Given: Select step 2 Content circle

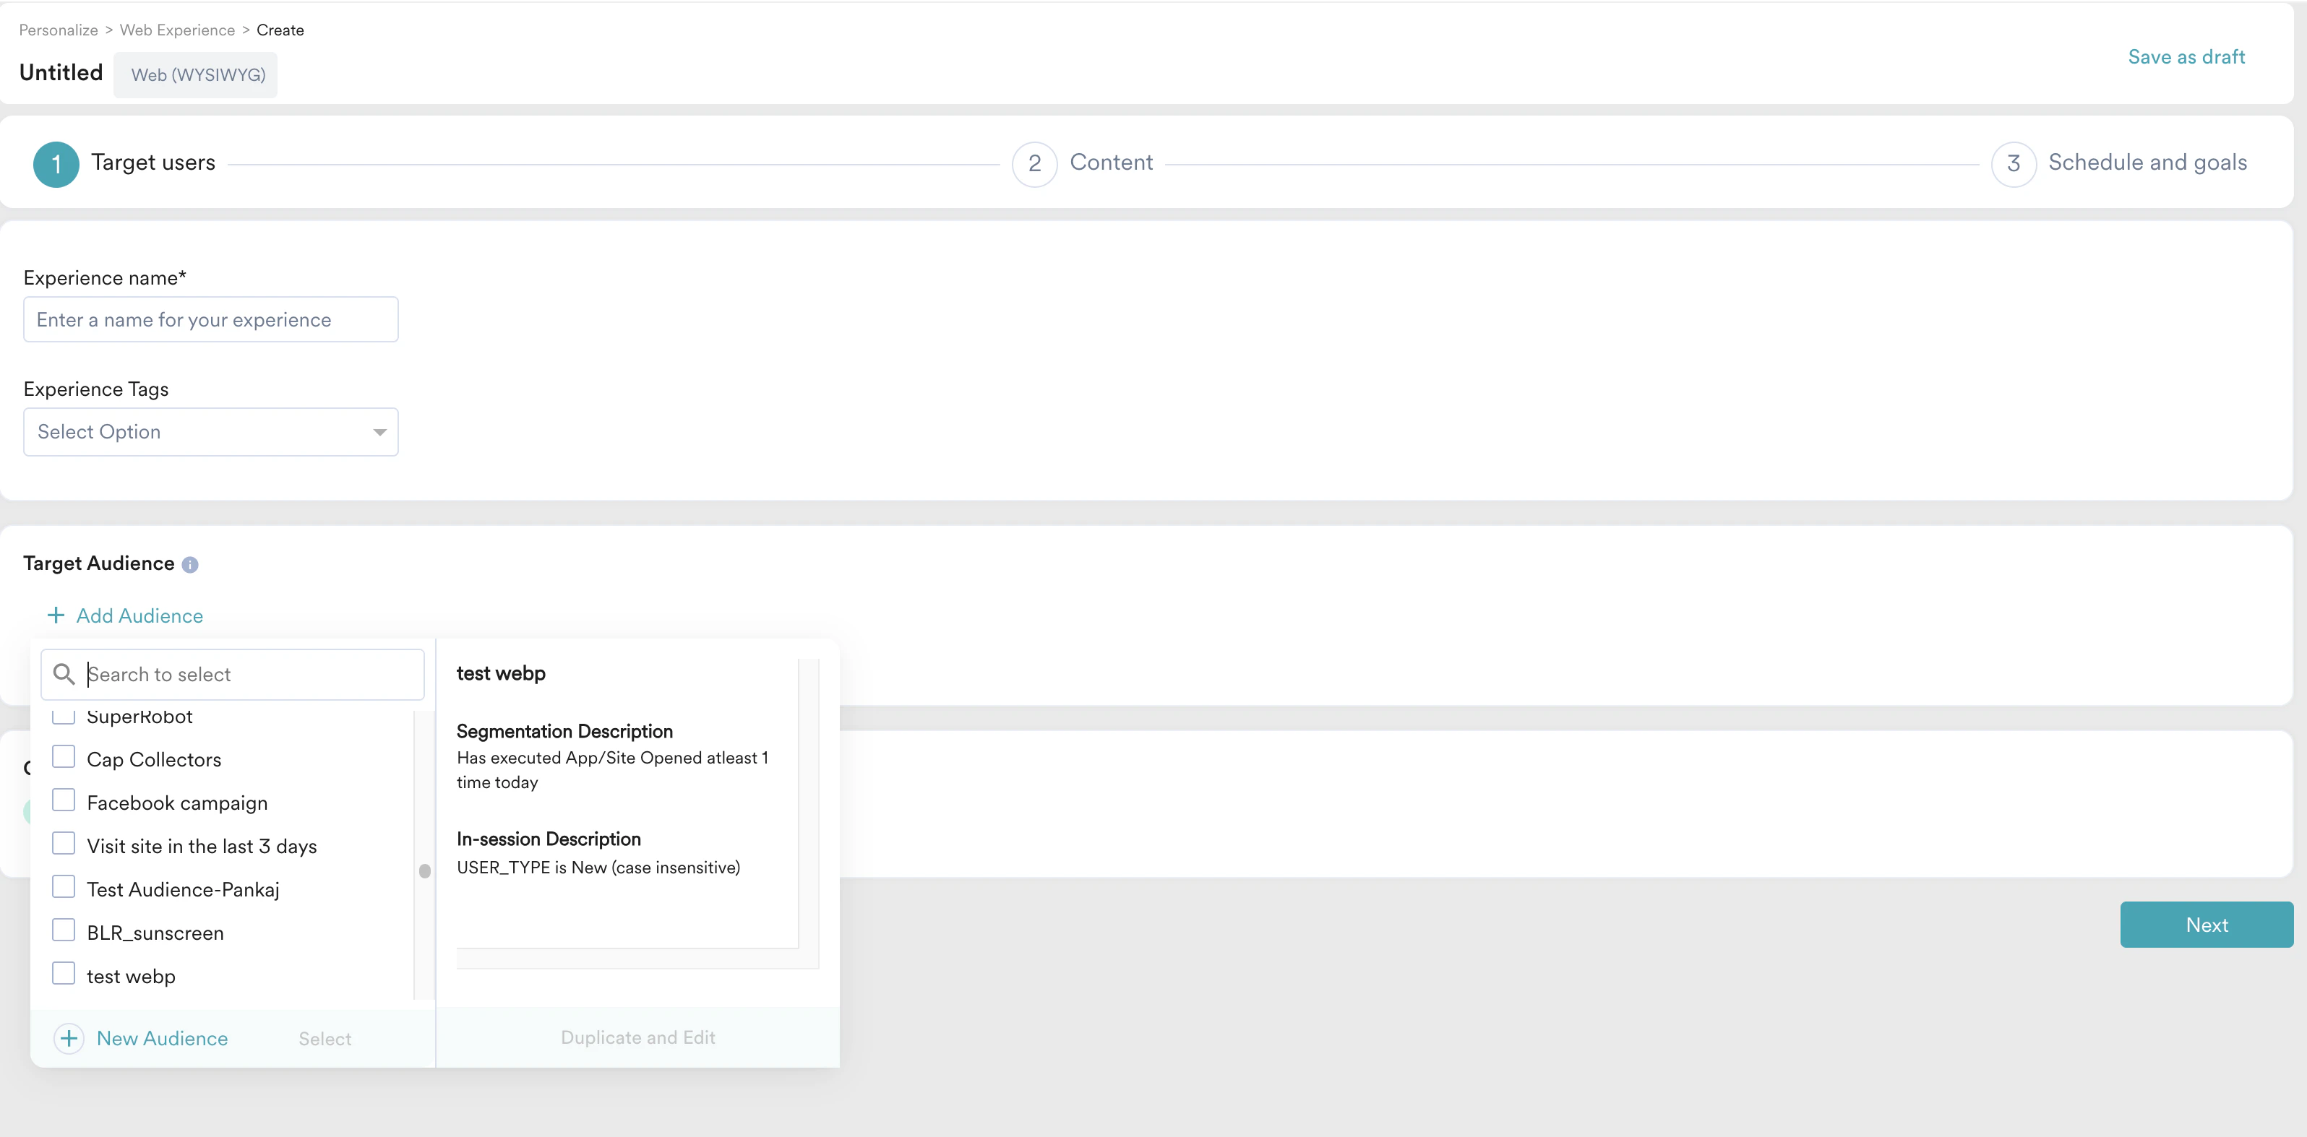Looking at the screenshot, I should (x=1034, y=164).
